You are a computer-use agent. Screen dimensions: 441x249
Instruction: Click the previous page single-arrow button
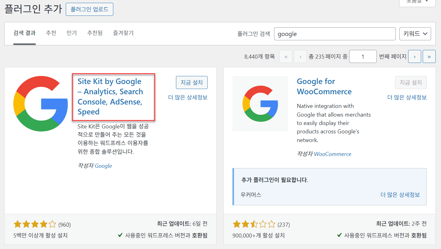tap(300, 56)
